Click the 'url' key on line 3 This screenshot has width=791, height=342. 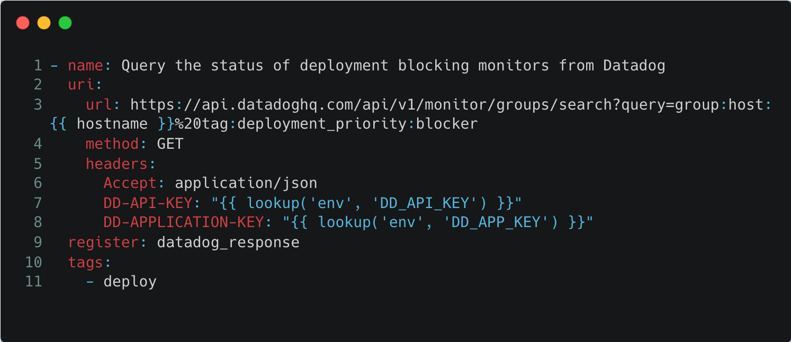[99, 105]
